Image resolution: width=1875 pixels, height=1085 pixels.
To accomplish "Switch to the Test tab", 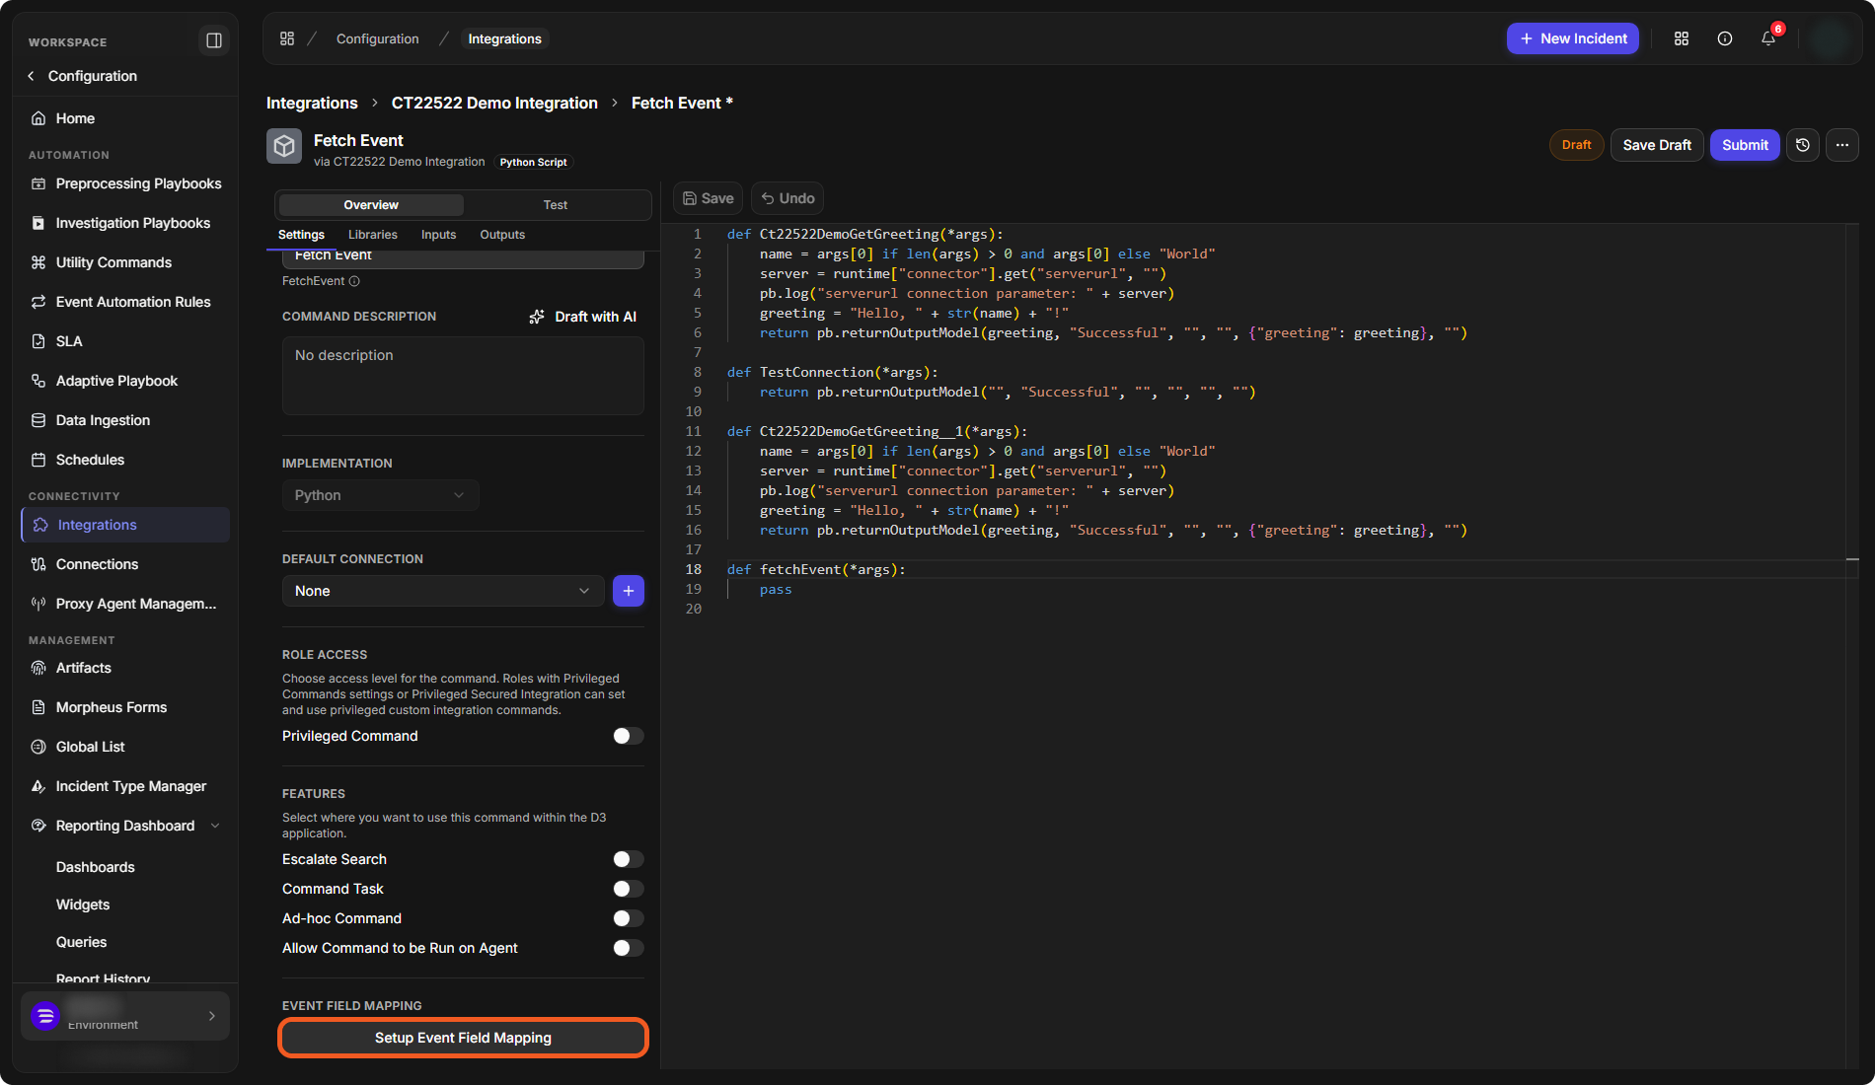I will 556,205.
